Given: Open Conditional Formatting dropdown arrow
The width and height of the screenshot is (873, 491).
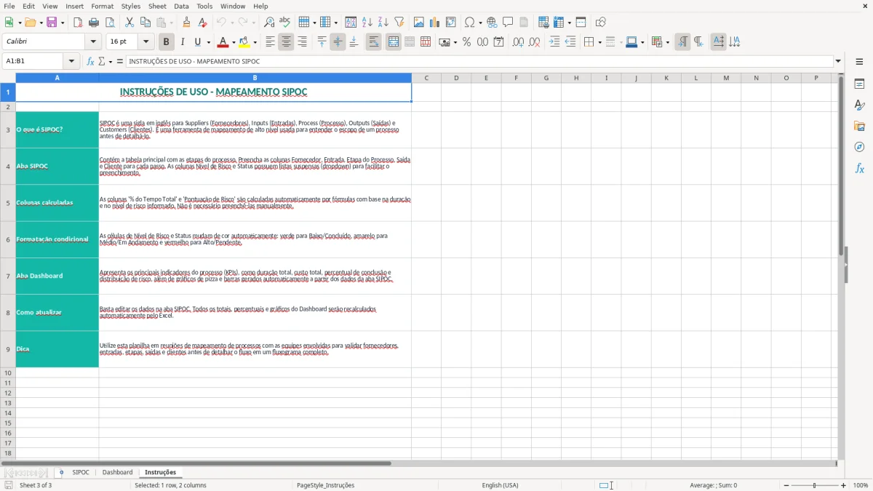Looking at the screenshot, I should 667,42.
